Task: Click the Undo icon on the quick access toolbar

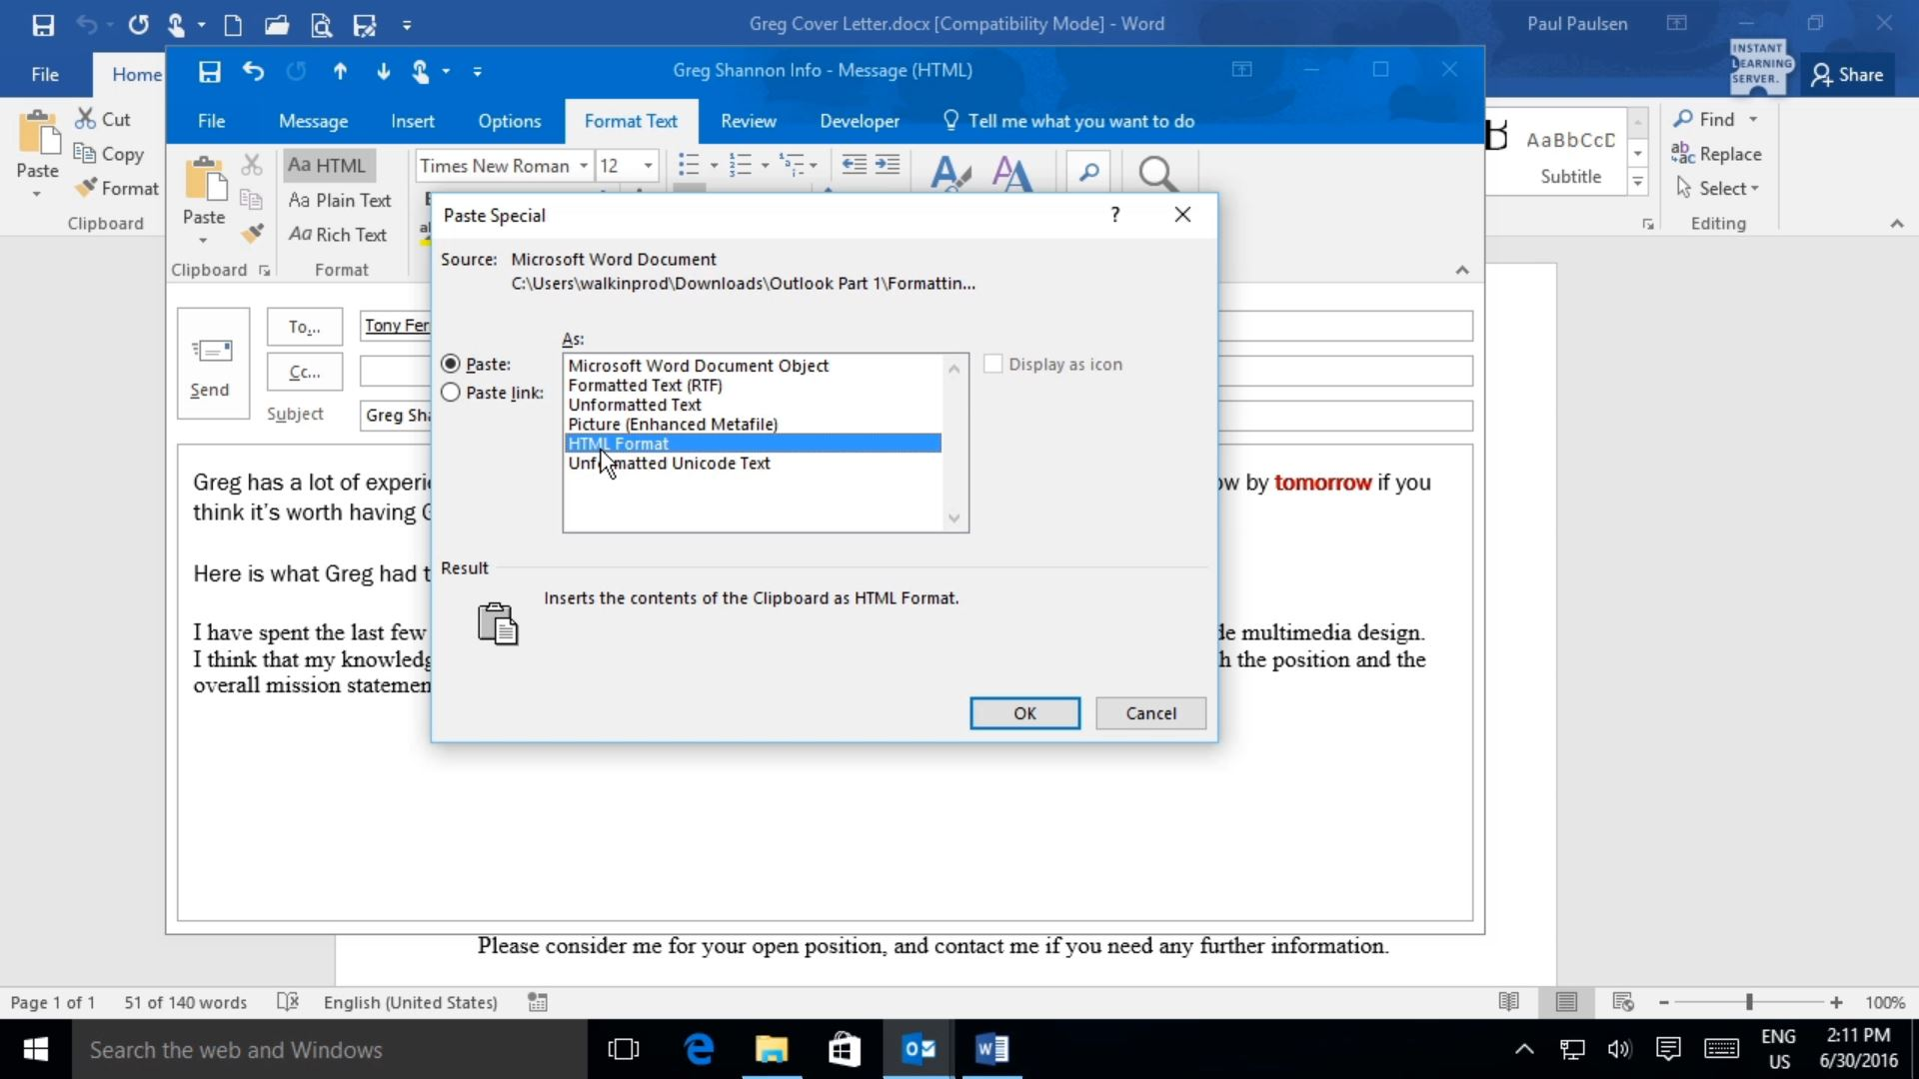Action: 253,71
